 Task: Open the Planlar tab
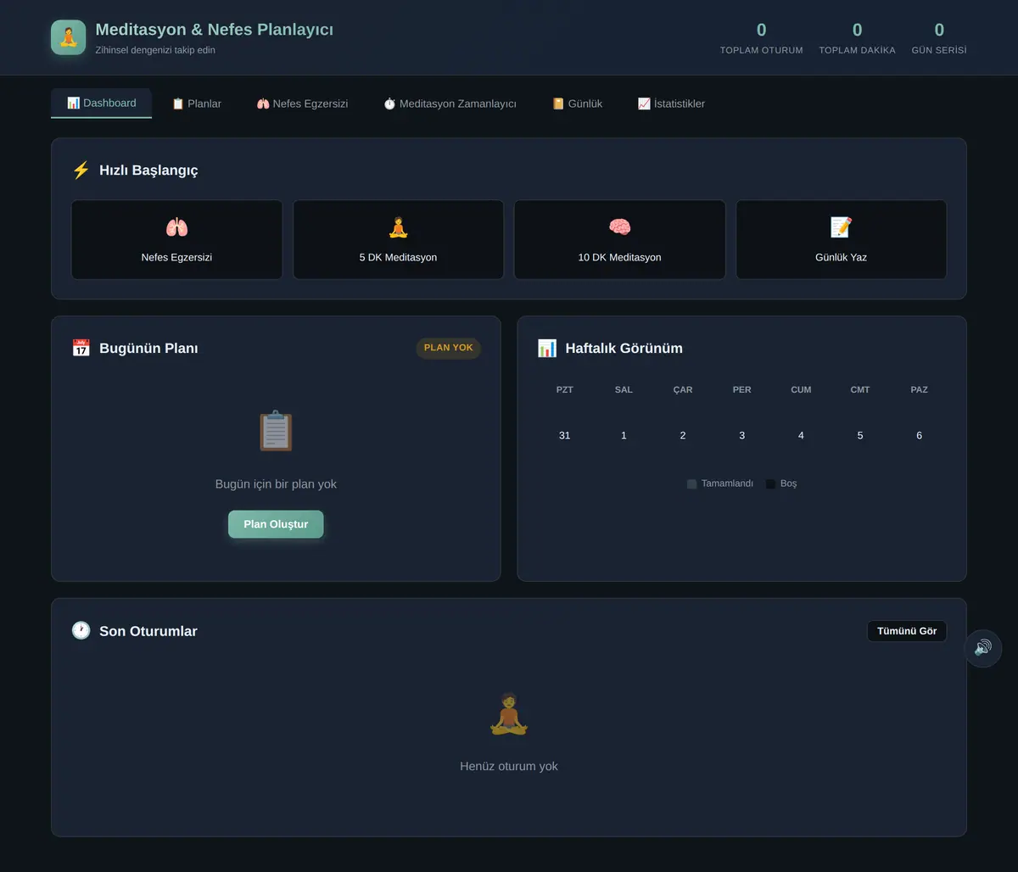pos(196,103)
